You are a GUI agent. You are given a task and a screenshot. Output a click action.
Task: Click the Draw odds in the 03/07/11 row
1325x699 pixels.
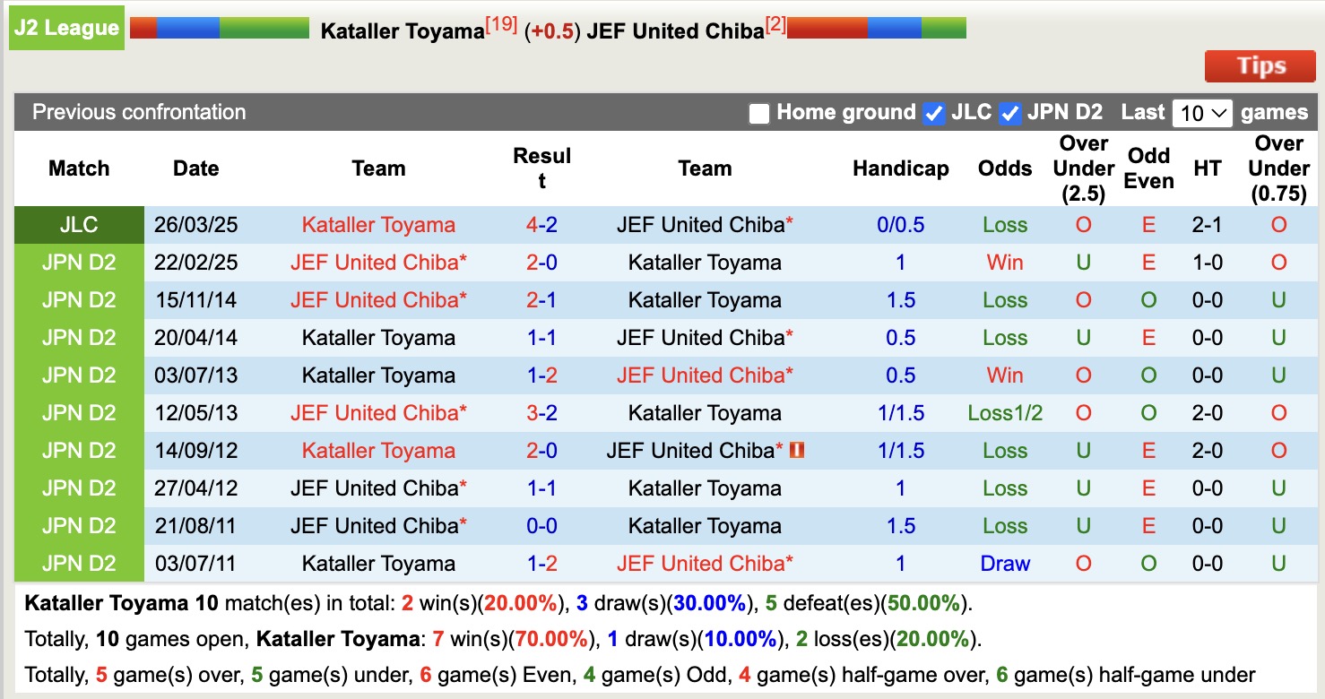1004,563
